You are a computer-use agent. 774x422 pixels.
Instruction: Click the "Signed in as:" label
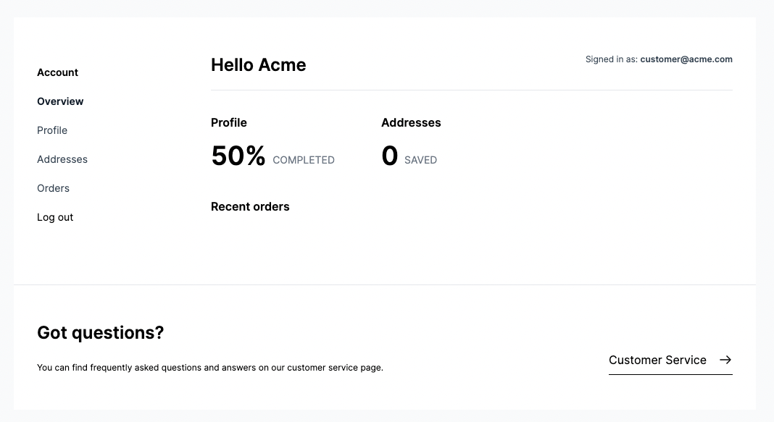click(611, 59)
